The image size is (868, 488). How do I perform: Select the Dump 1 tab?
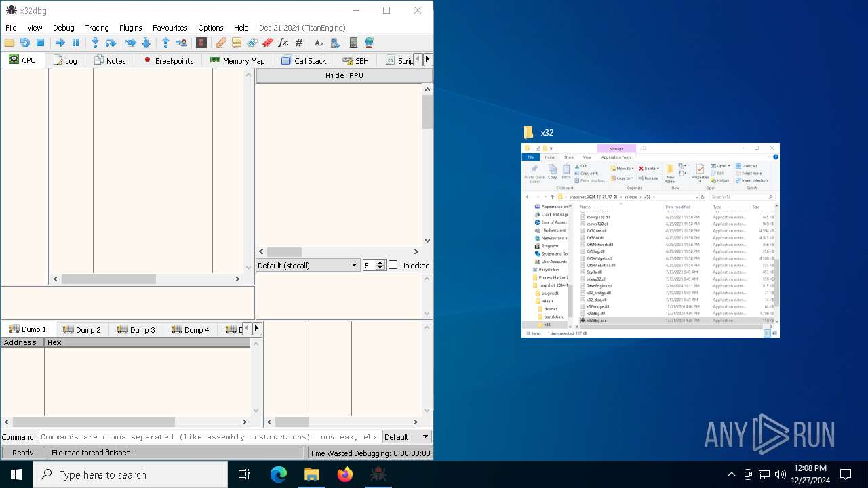pos(27,329)
